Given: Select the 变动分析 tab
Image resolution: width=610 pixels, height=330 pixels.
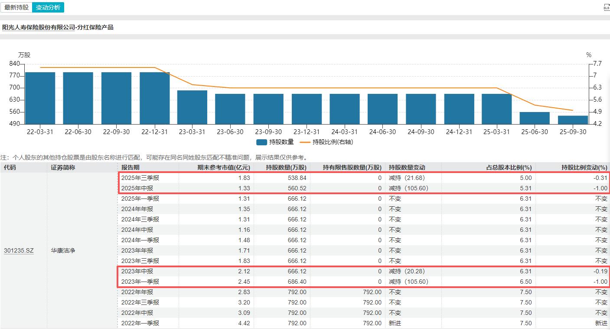Looking at the screenshot, I should click(48, 7).
